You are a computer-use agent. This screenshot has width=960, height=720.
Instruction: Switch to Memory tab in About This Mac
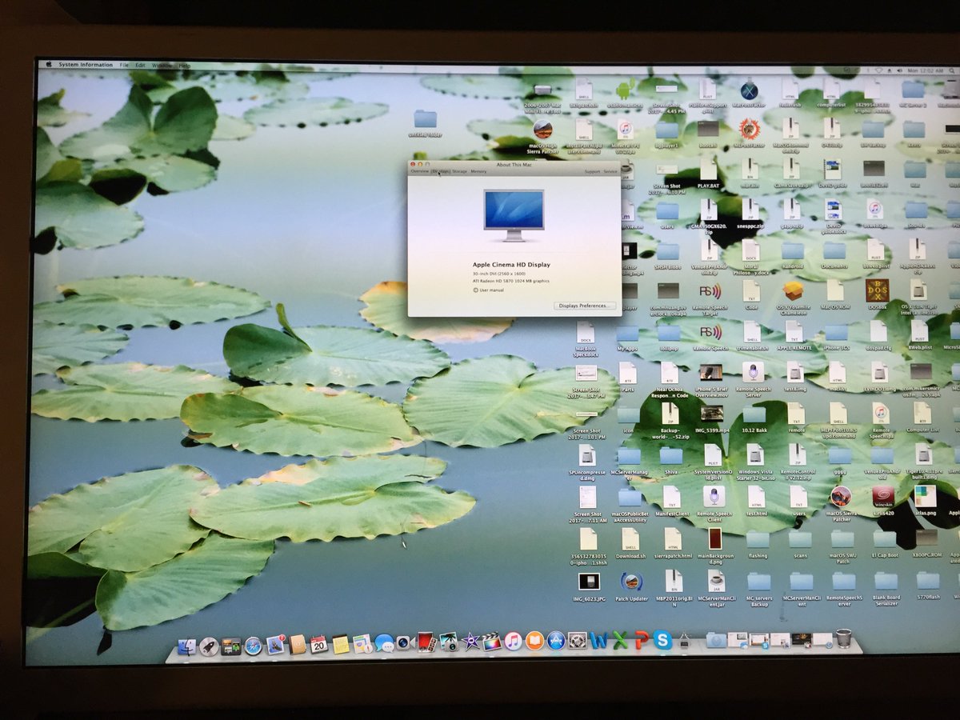(x=478, y=172)
